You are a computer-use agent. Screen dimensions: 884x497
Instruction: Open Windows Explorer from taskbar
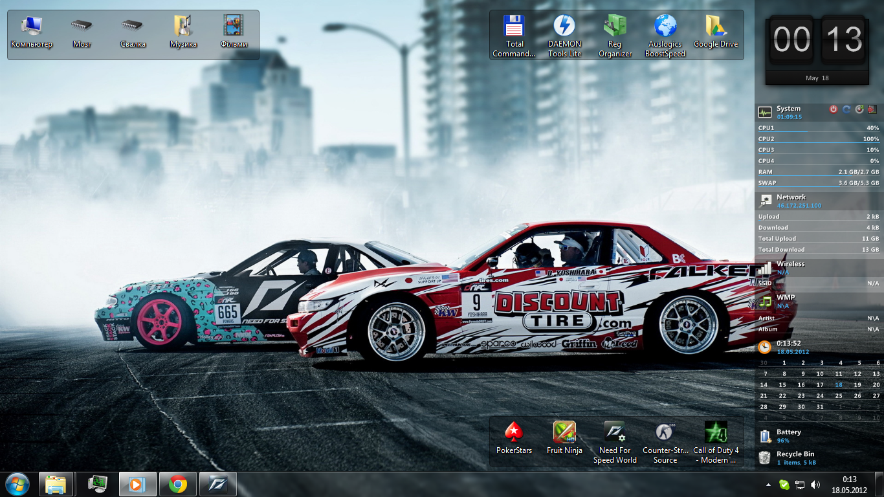pos(56,484)
